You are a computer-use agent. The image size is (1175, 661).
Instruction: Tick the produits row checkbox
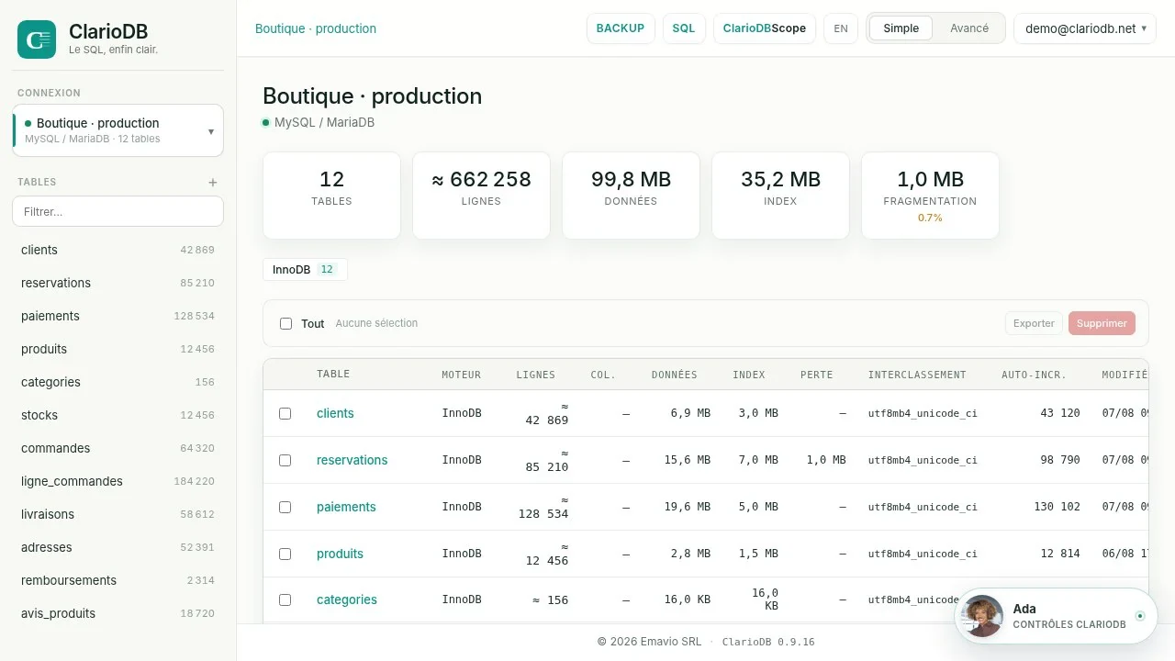pos(285,554)
